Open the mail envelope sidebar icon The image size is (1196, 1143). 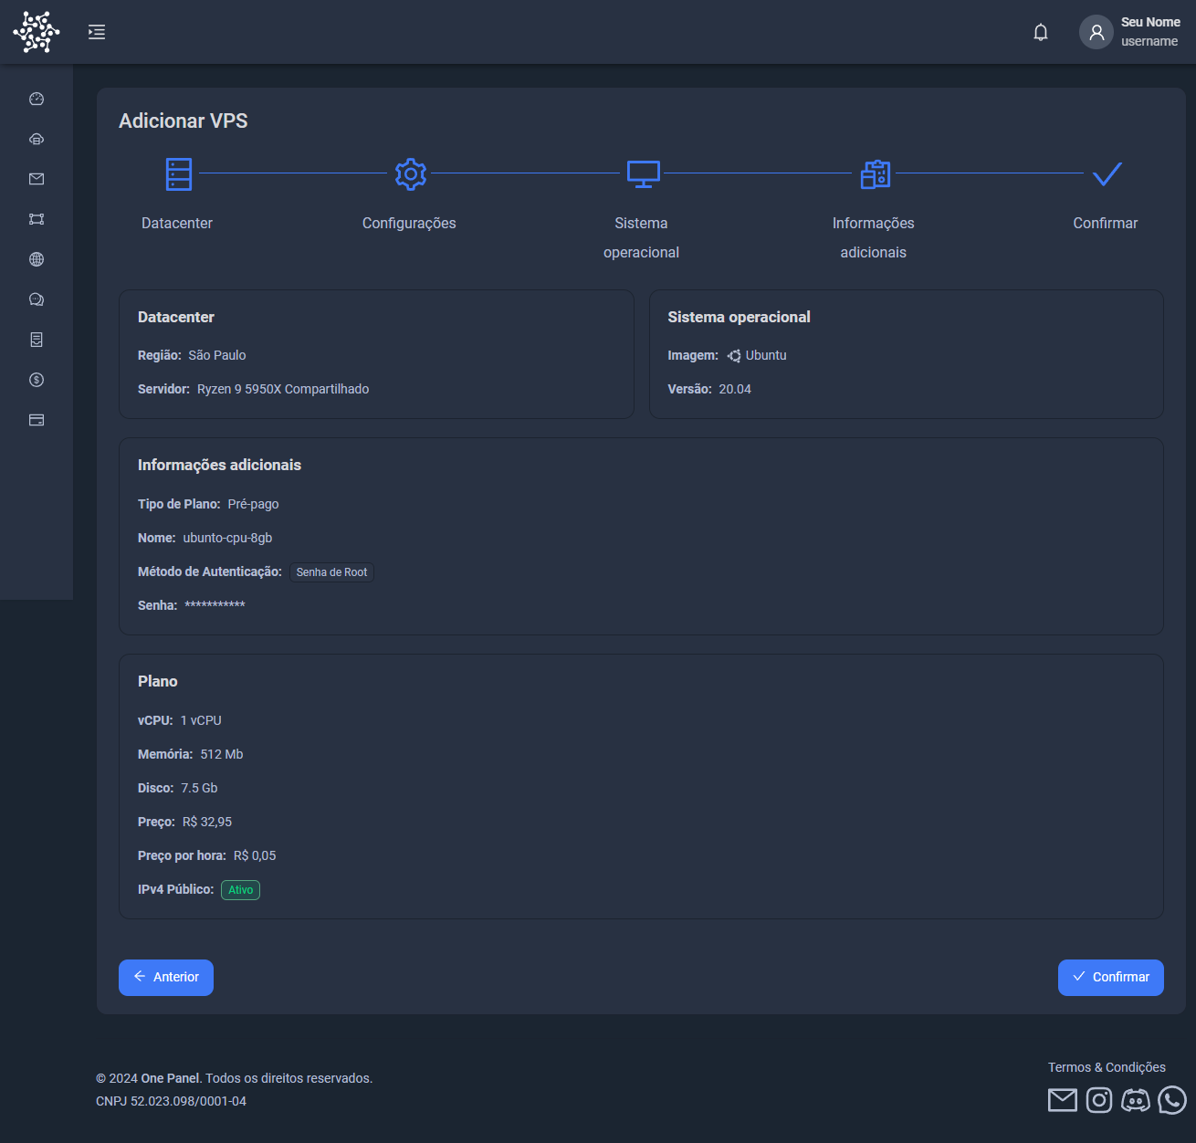[37, 179]
